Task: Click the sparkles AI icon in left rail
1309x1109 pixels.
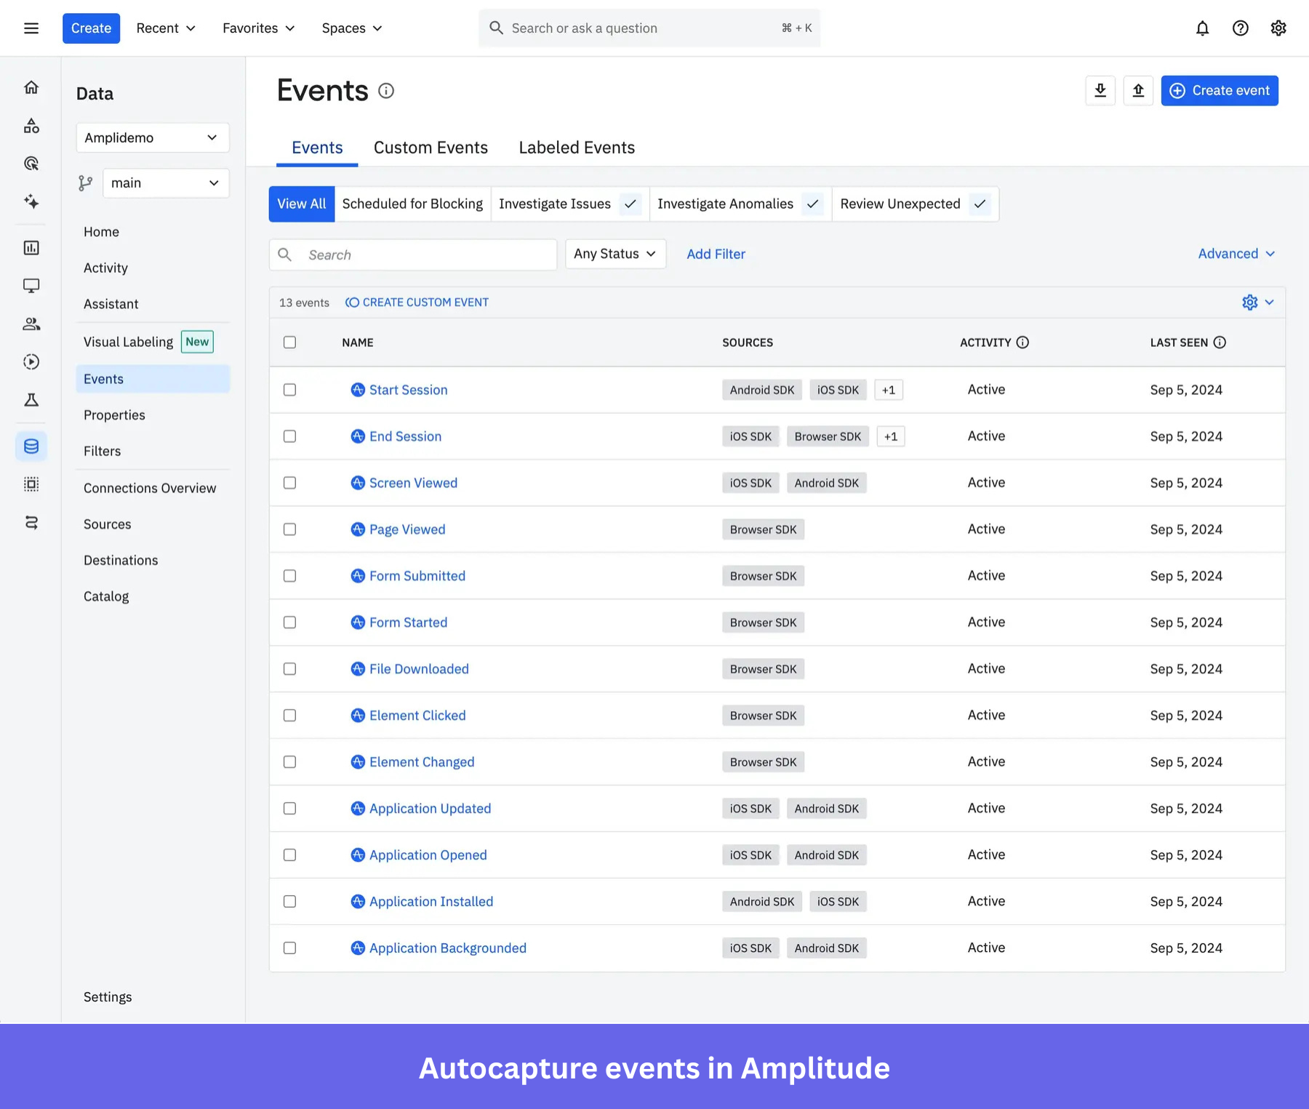Action: tap(31, 201)
